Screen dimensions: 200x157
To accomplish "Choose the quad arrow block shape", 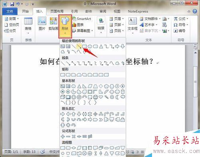I will coord(96,114).
